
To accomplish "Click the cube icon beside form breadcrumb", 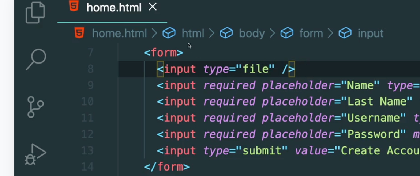I will 287,34.
